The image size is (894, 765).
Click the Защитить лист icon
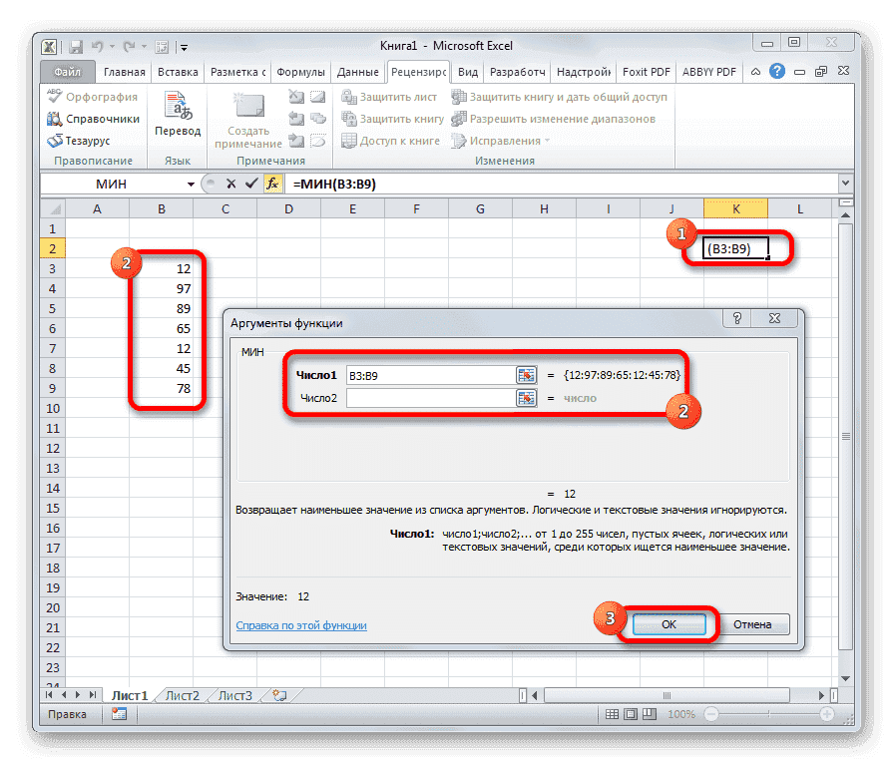349,95
